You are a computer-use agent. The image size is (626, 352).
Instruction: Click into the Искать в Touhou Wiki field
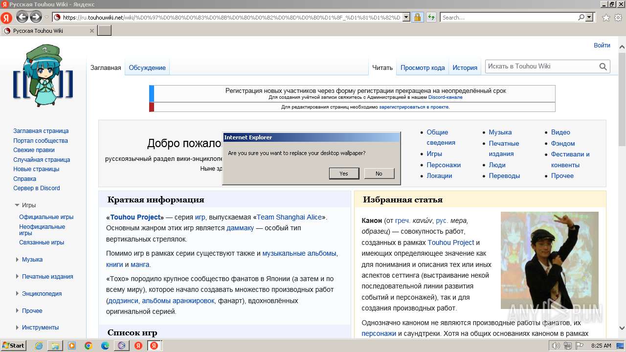[541, 66]
